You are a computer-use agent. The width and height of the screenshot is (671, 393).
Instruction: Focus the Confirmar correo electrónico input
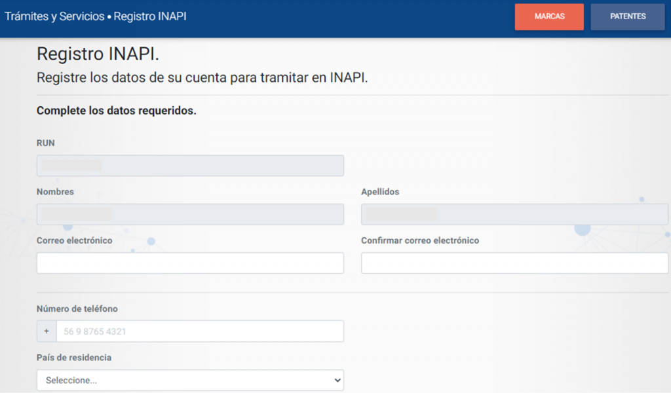coord(514,263)
